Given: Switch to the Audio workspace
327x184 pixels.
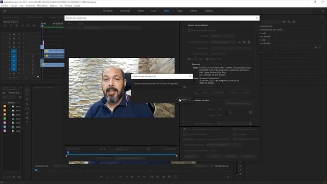Looking at the screenshot, I should click(180, 11).
